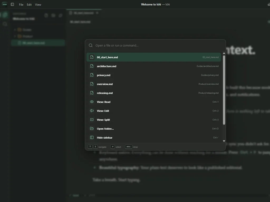Click the Ctrl+1 shortcut label
This screenshot has width=270, height=202.
(215, 102)
